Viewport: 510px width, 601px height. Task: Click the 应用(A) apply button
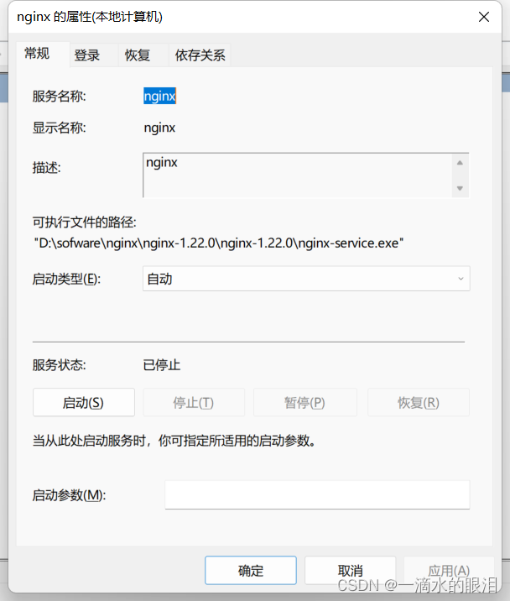(x=449, y=570)
